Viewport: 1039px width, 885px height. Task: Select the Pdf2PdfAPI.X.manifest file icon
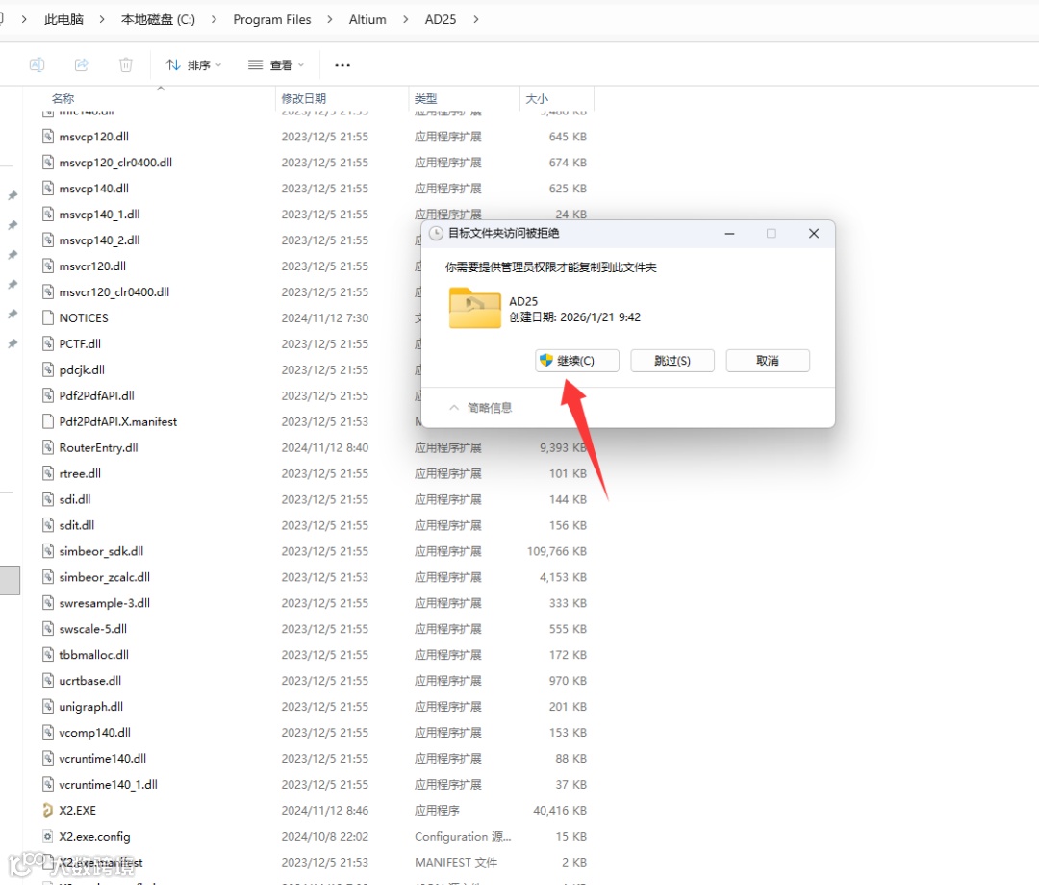48,421
